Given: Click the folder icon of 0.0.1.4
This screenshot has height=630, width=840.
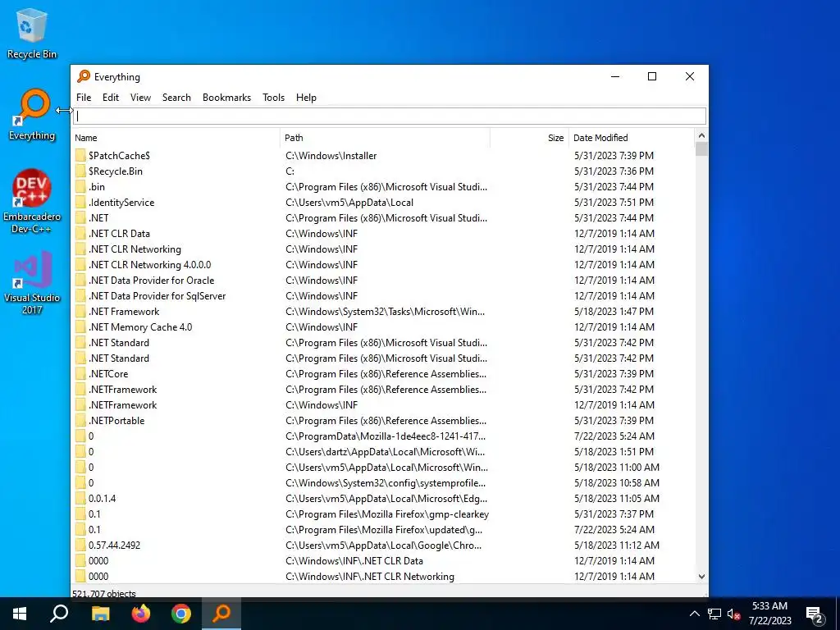Looking at the screenshot, I should click(x=80, y=498).
